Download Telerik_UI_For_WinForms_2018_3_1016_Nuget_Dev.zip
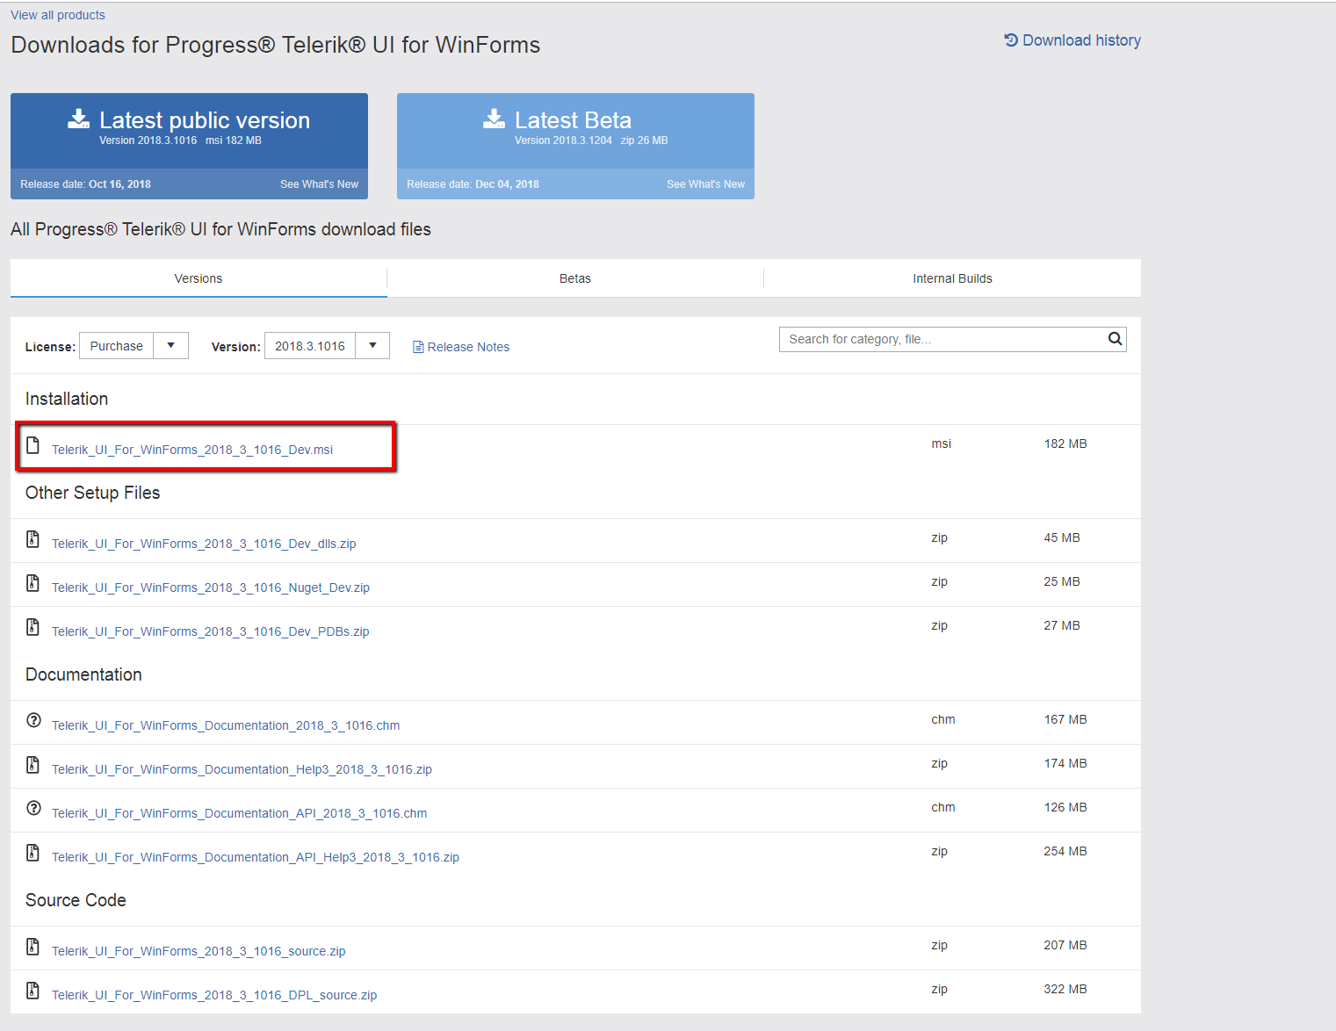 point(211,588)
